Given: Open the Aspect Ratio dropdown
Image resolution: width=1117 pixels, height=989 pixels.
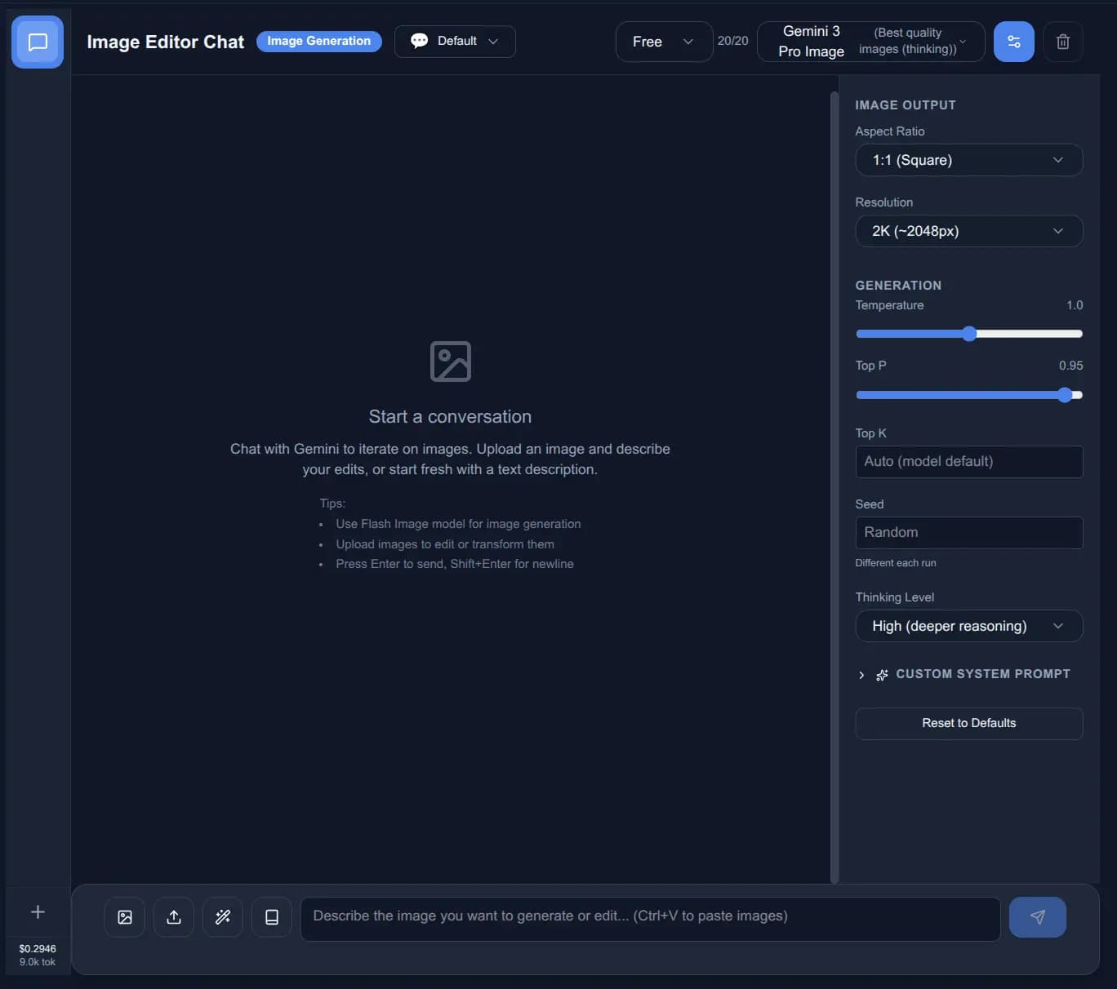Looking at the screenshot, I should pyautogui.click(x=968, y=160).
